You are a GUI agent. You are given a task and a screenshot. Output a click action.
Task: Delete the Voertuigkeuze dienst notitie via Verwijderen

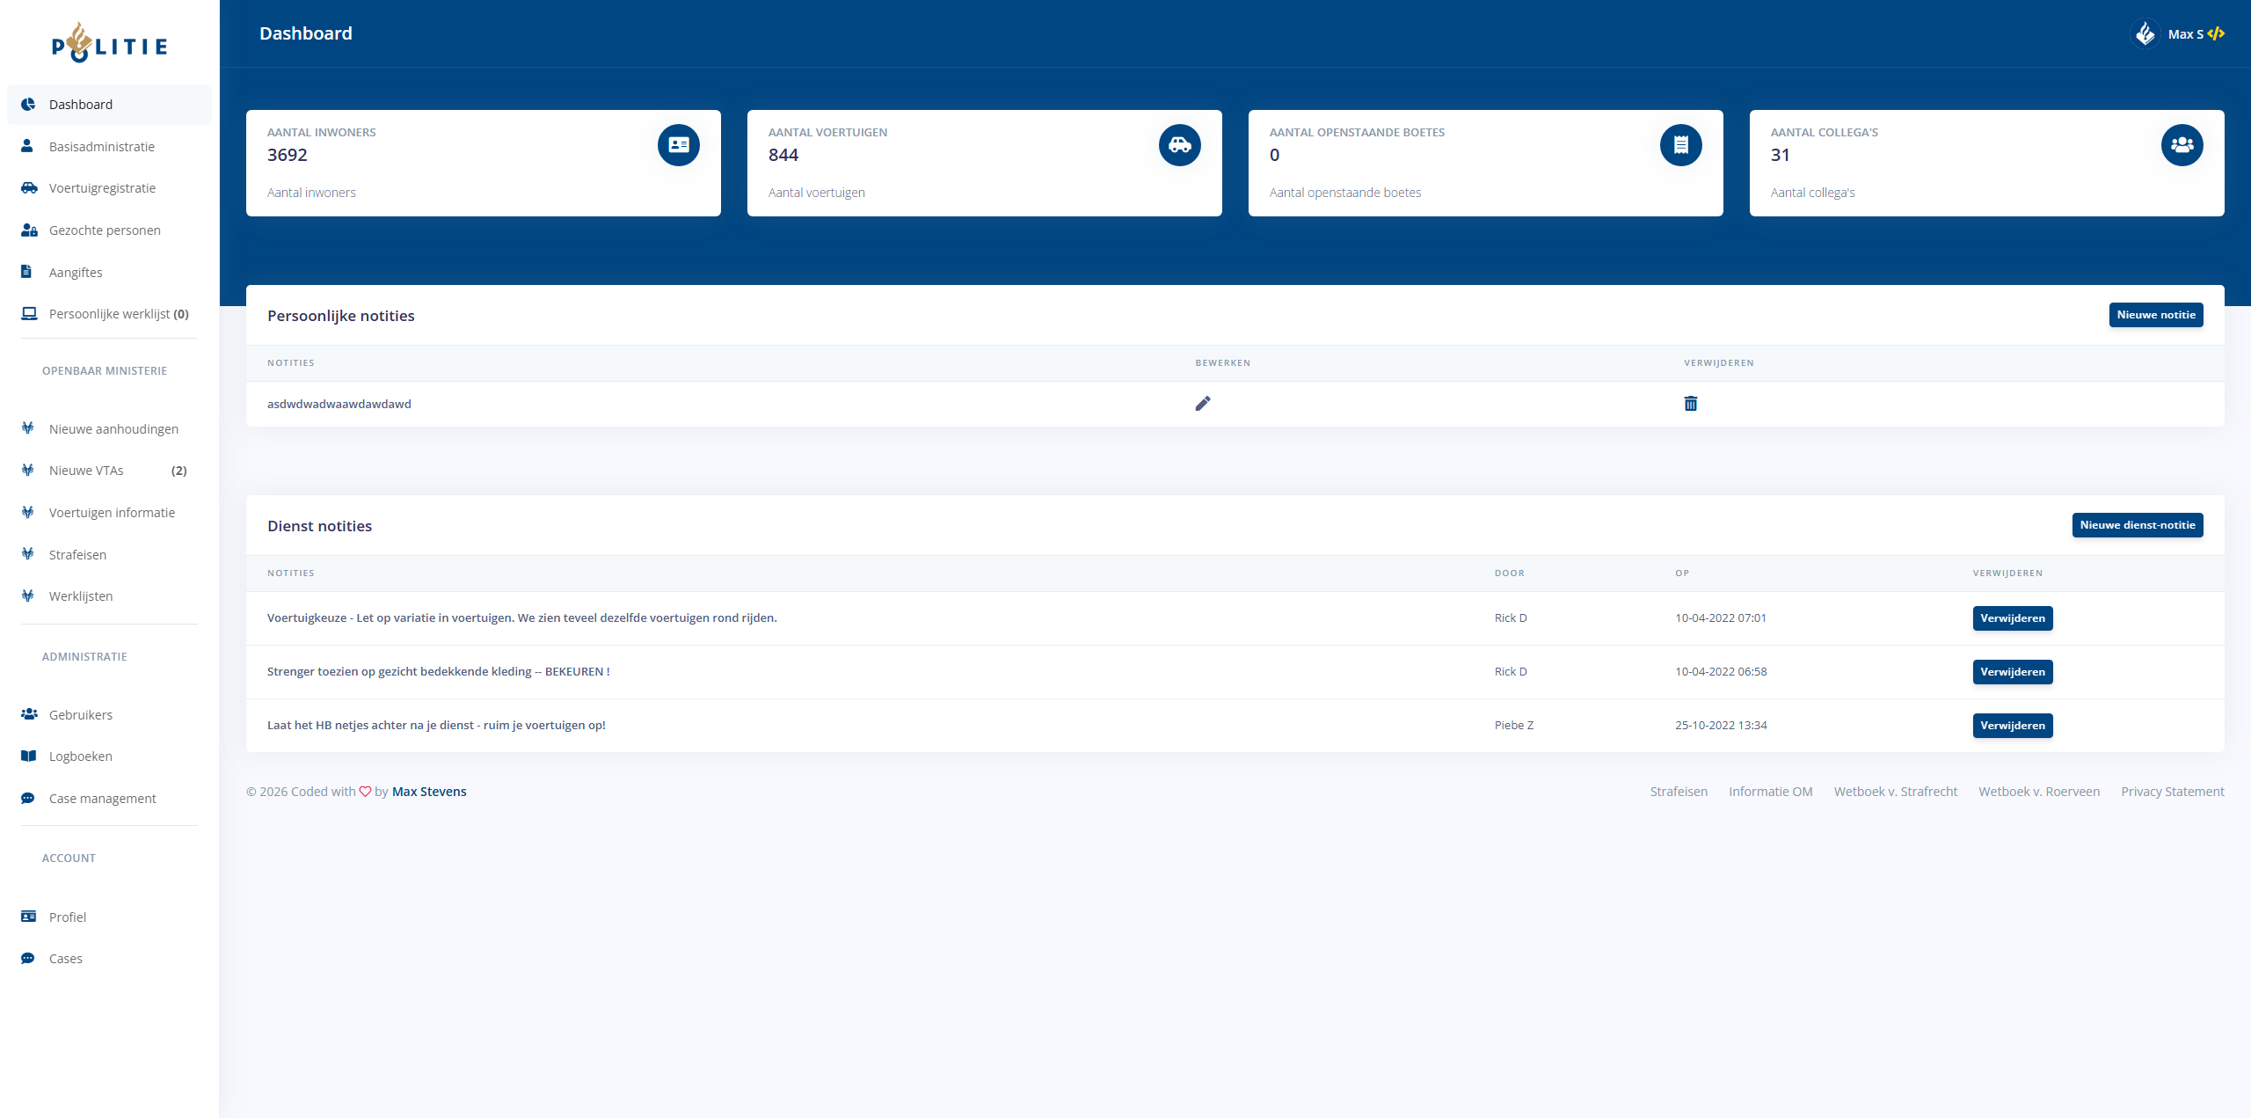pyautogui.click(x=2012, y=618)
